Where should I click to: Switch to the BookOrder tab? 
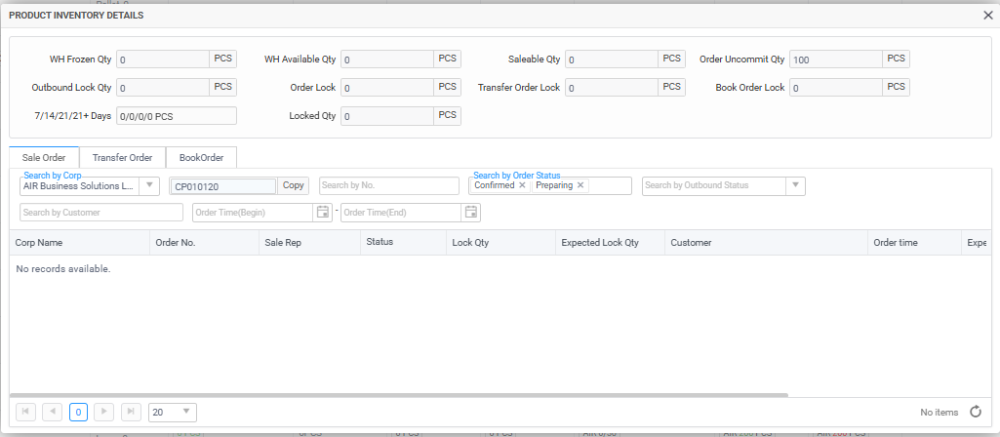point(201,158)
